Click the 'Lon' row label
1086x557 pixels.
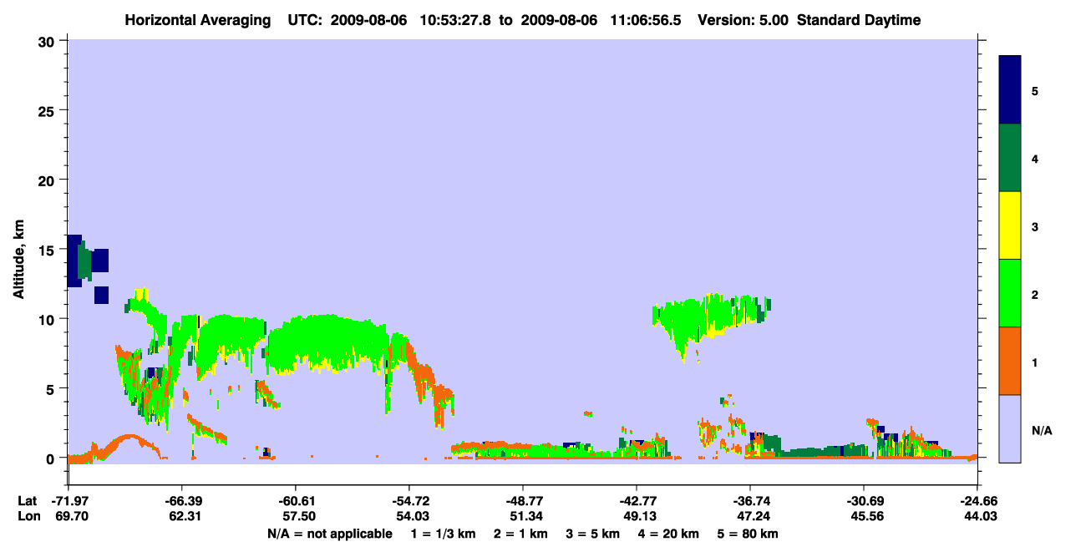(x=28, y=517)
